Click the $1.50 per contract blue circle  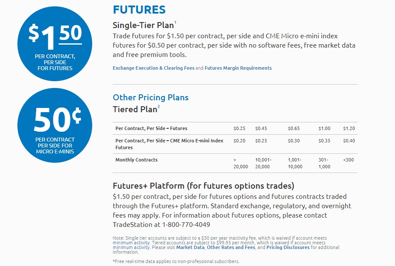coord(55,44)
